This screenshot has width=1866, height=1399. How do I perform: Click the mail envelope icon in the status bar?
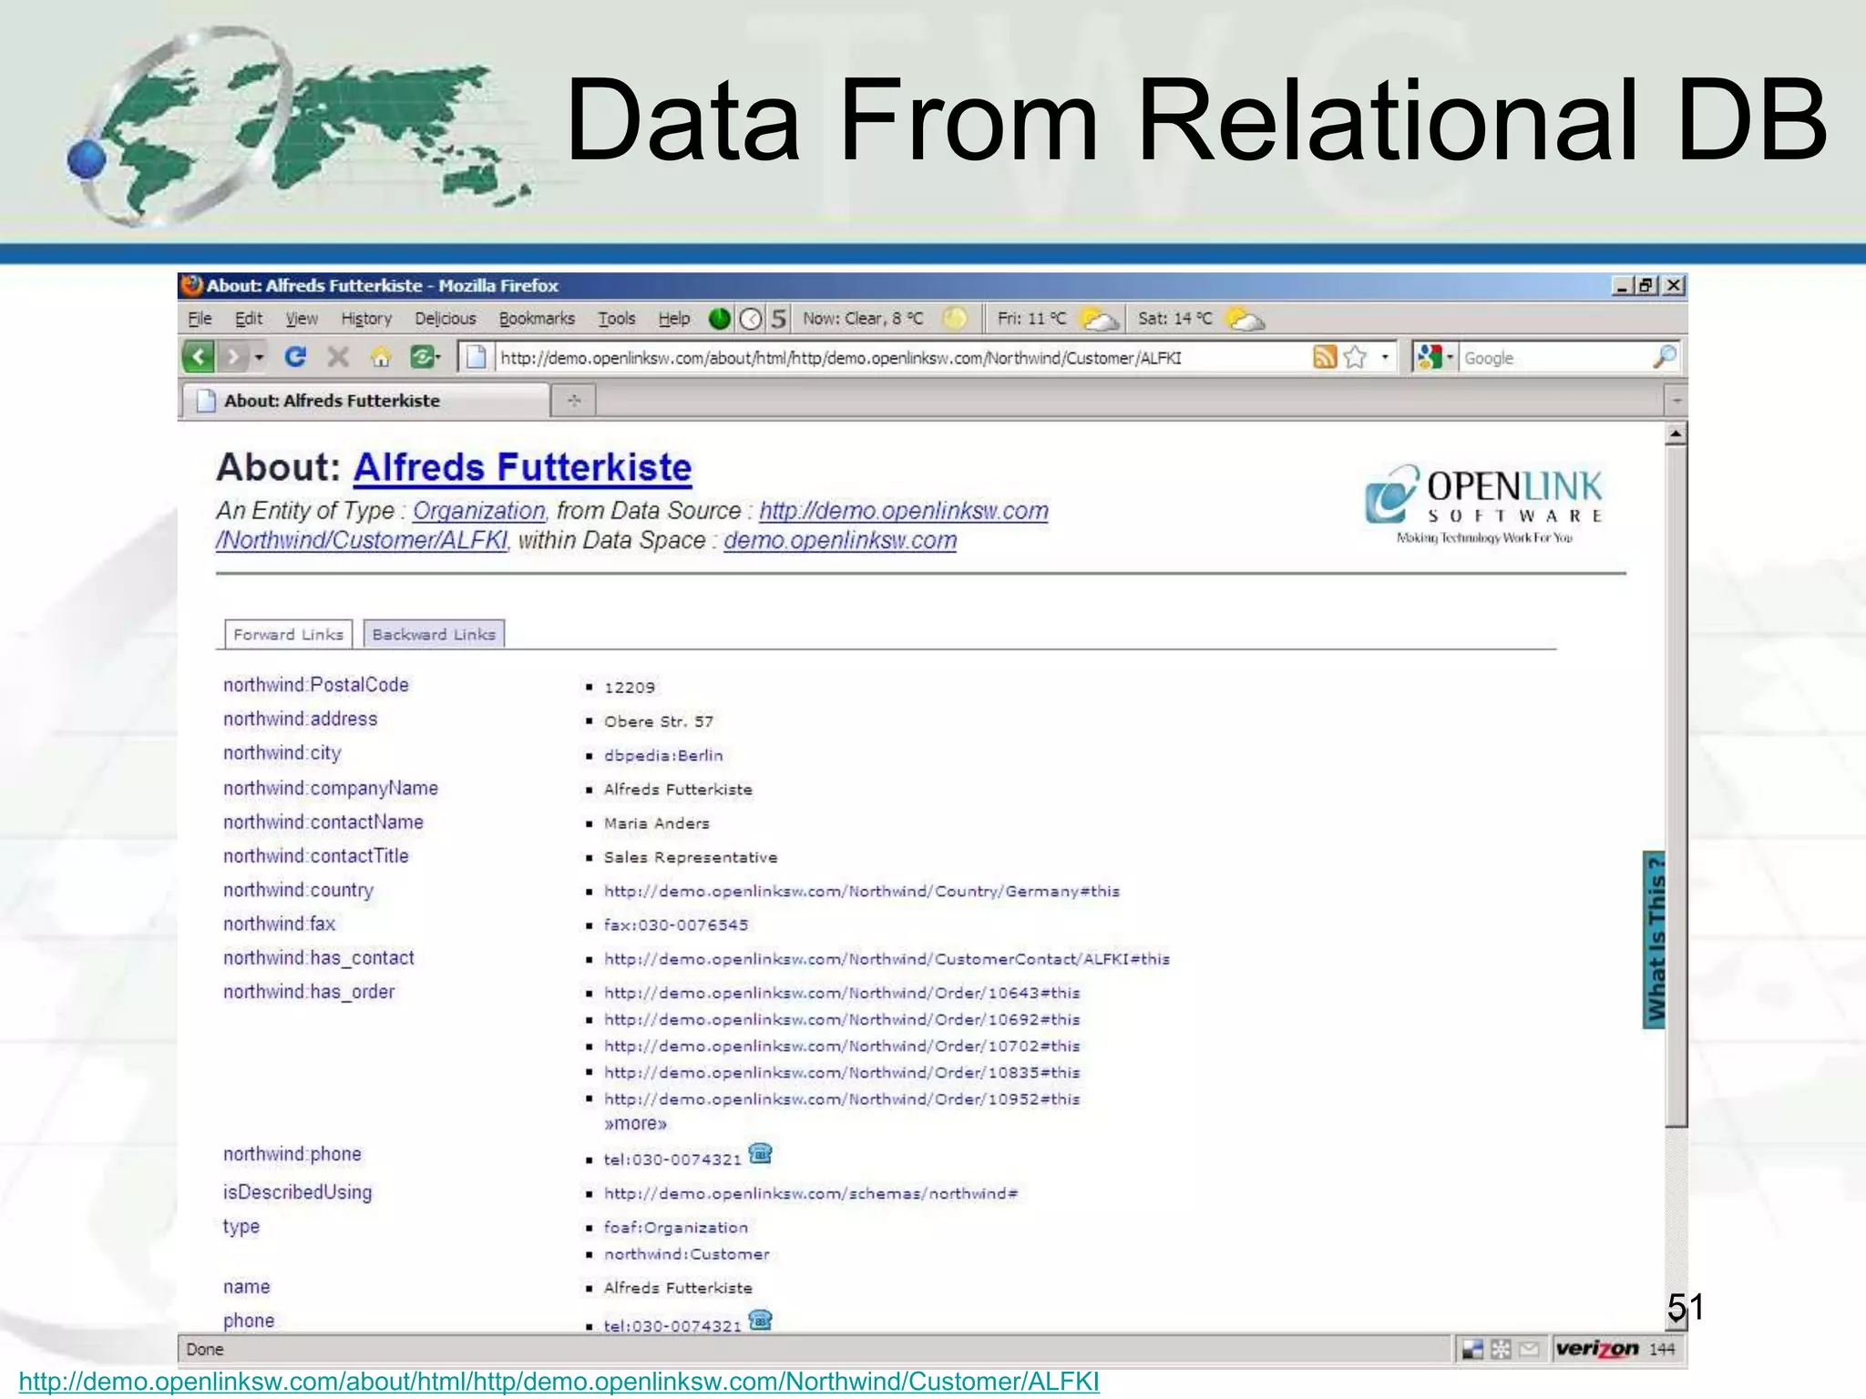click(x=1529, y=1349)
